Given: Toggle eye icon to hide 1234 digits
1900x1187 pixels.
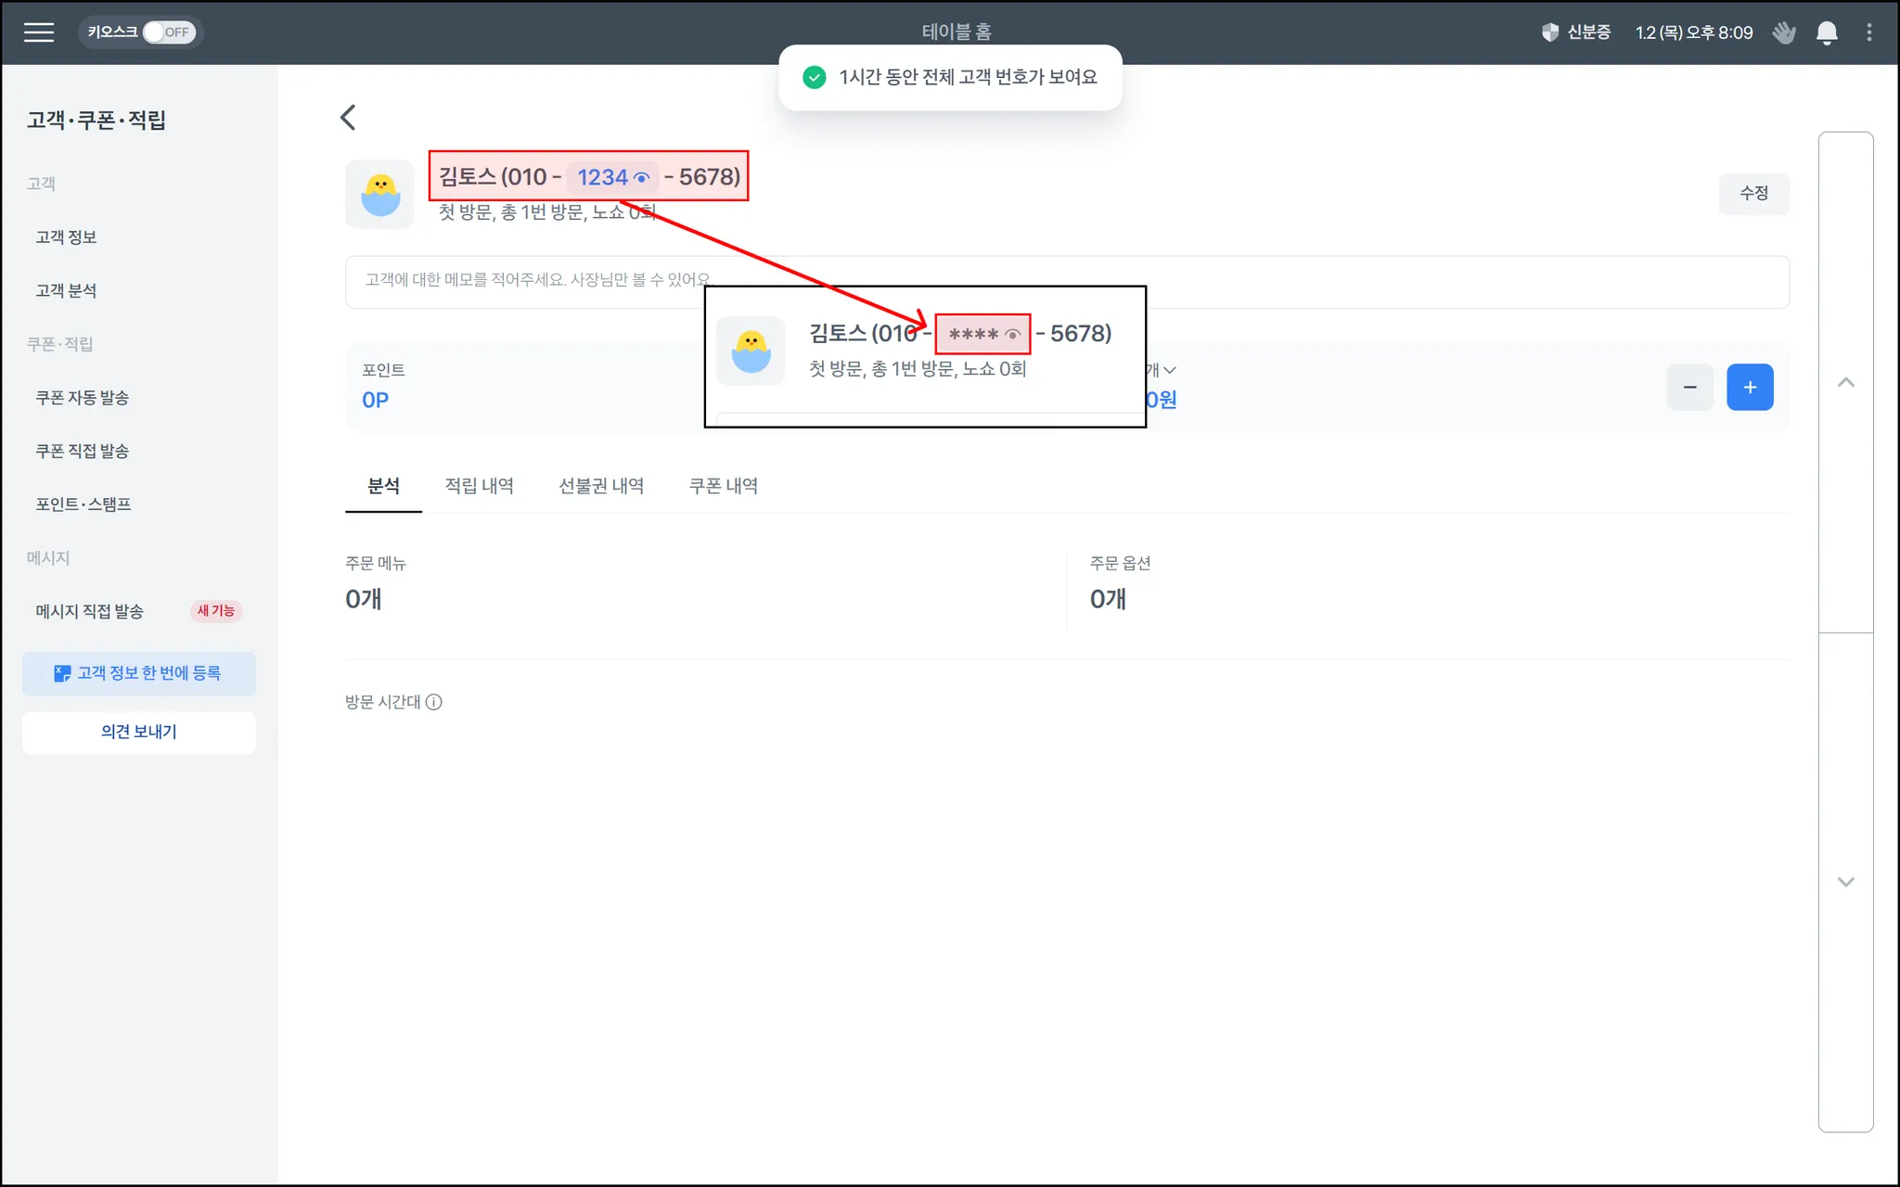Looking at the screenshot, I should pos(641,178).
